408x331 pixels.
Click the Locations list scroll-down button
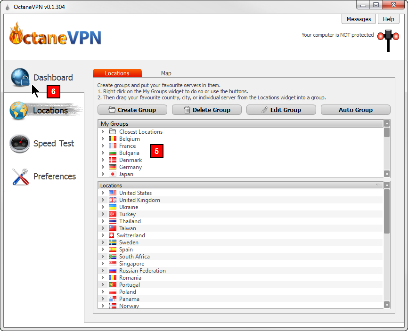[387, 305]
